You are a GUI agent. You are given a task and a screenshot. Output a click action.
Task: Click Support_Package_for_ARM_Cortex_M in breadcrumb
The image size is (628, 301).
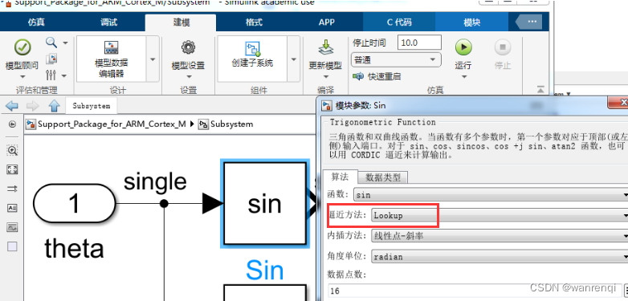tap(112, 124)
